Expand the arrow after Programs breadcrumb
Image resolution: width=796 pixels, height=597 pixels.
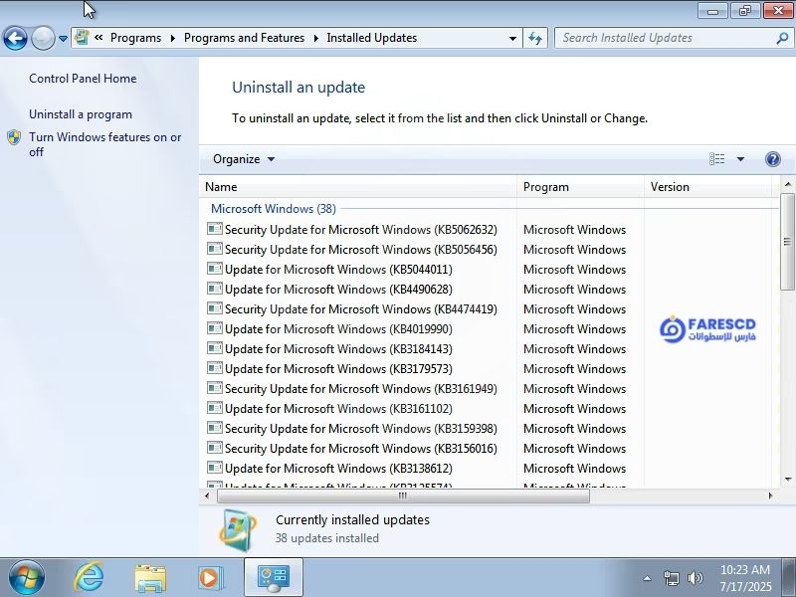coord(172,38)
